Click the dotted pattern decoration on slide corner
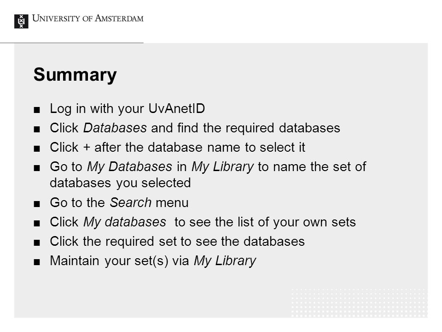Viewport: 442px width, 332px height. pos(360,302)
